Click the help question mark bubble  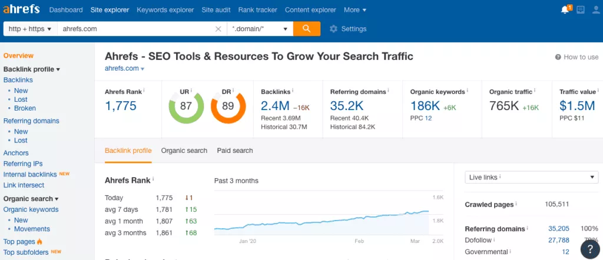point(590,249)
